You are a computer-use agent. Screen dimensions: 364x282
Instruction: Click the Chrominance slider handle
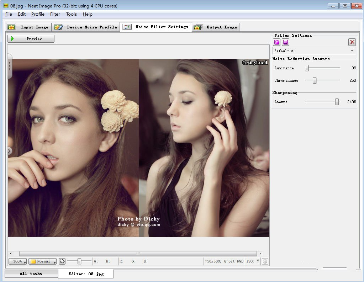(315, 80)
